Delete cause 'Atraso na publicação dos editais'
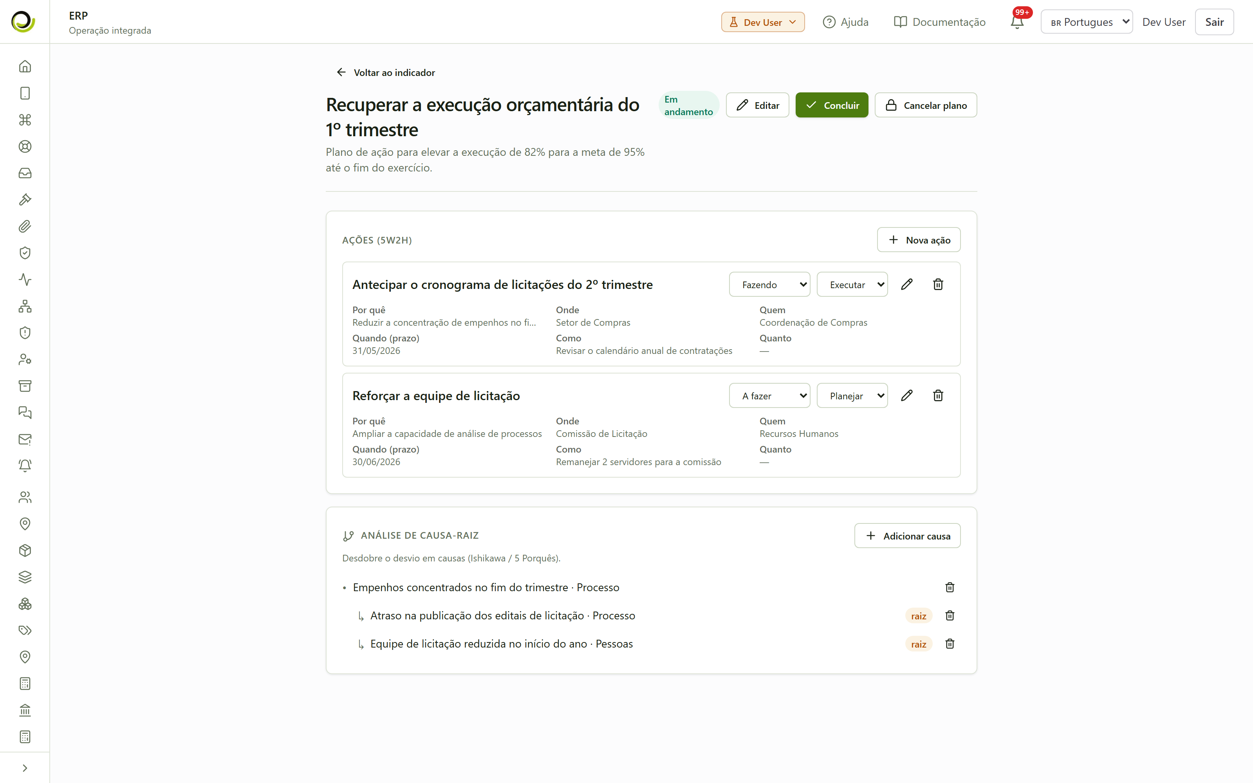1253x783 pixels. pyautogui.click(x=950, y=615)
